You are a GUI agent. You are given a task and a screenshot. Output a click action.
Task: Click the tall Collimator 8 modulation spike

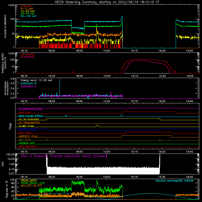pyautogui.click(x=60, y=87)
